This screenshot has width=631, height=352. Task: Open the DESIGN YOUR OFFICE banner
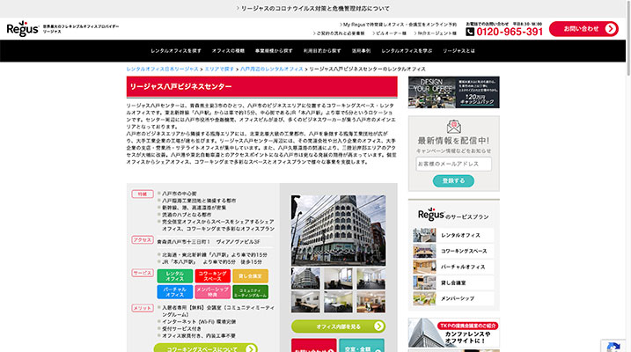[453, 92]
